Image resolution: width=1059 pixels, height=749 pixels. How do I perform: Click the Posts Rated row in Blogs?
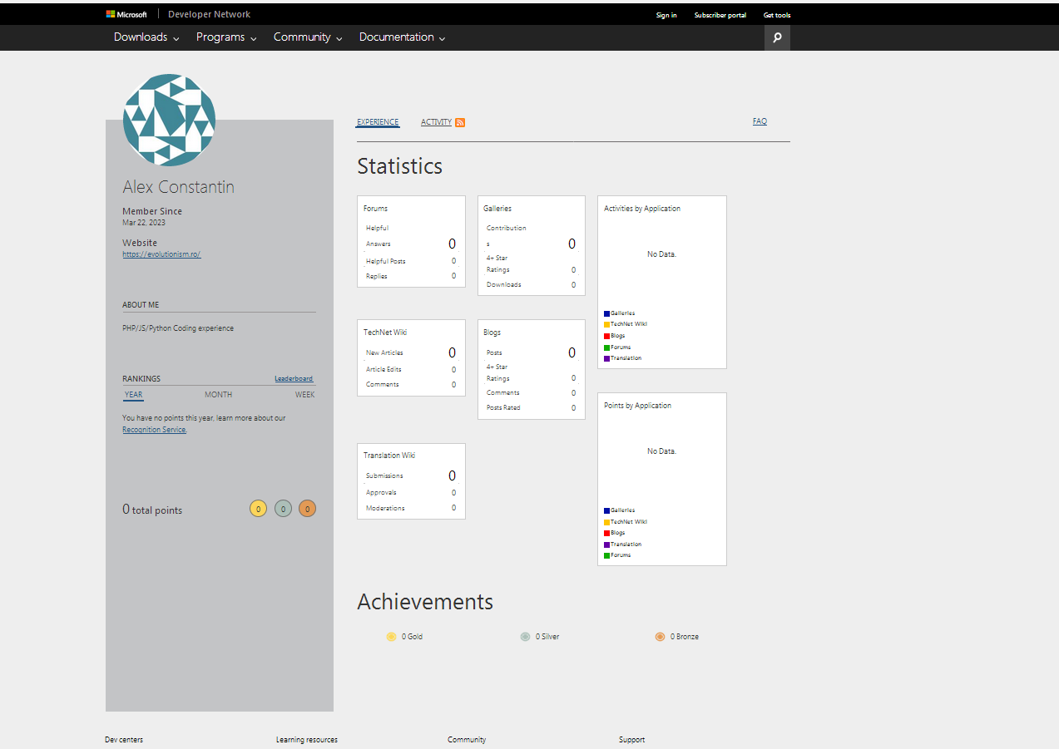point(531,407)
